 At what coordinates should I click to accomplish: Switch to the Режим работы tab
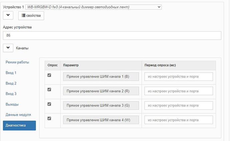click(x=17, y=62)
